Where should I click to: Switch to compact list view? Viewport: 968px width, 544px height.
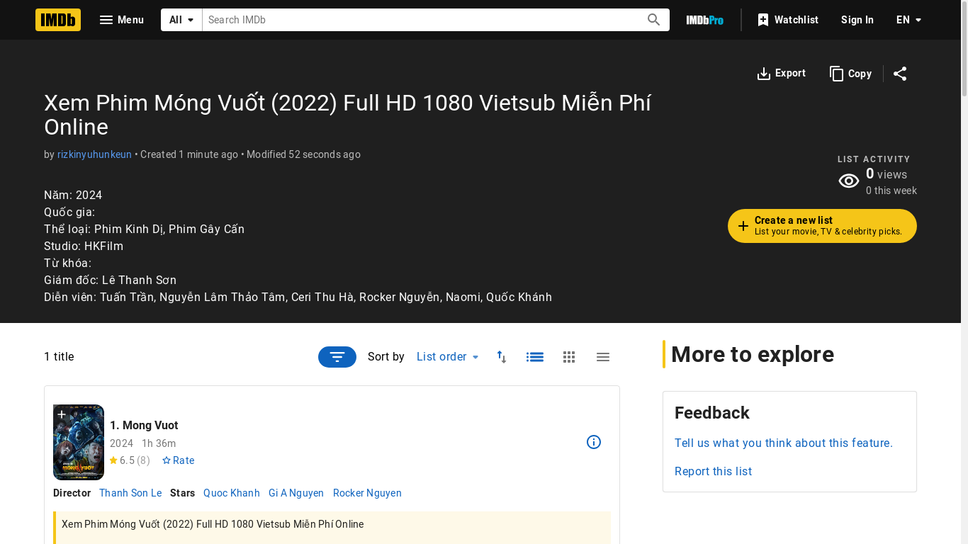coord(603,357)
